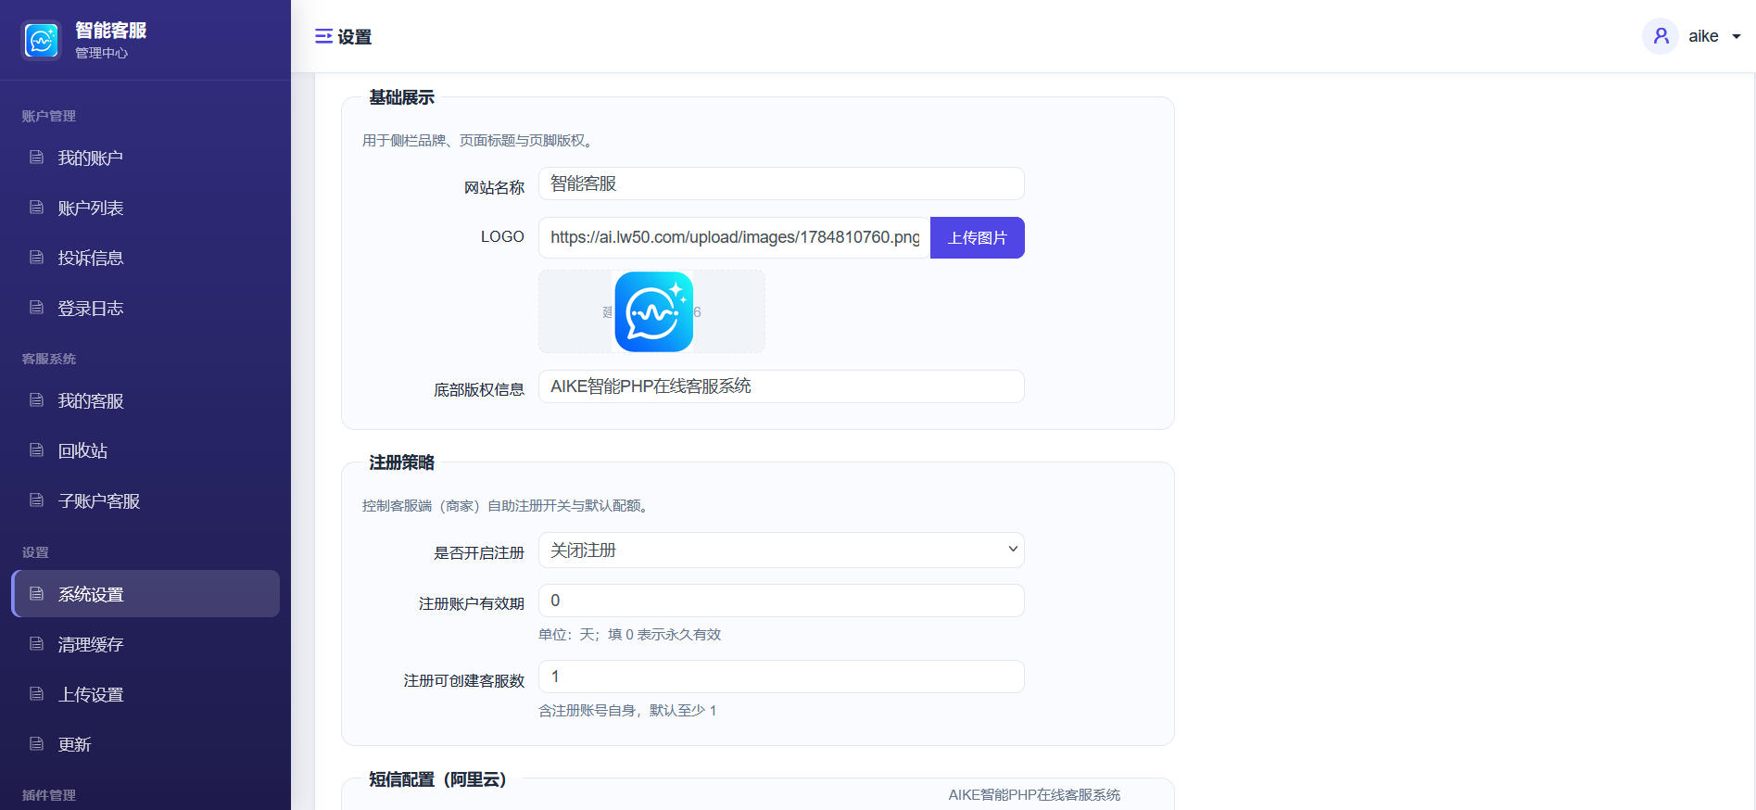The width and height of the screenshot is (1756, 810).
Task: Focus the 底部版权信息 input field
Action: point(781,386)
